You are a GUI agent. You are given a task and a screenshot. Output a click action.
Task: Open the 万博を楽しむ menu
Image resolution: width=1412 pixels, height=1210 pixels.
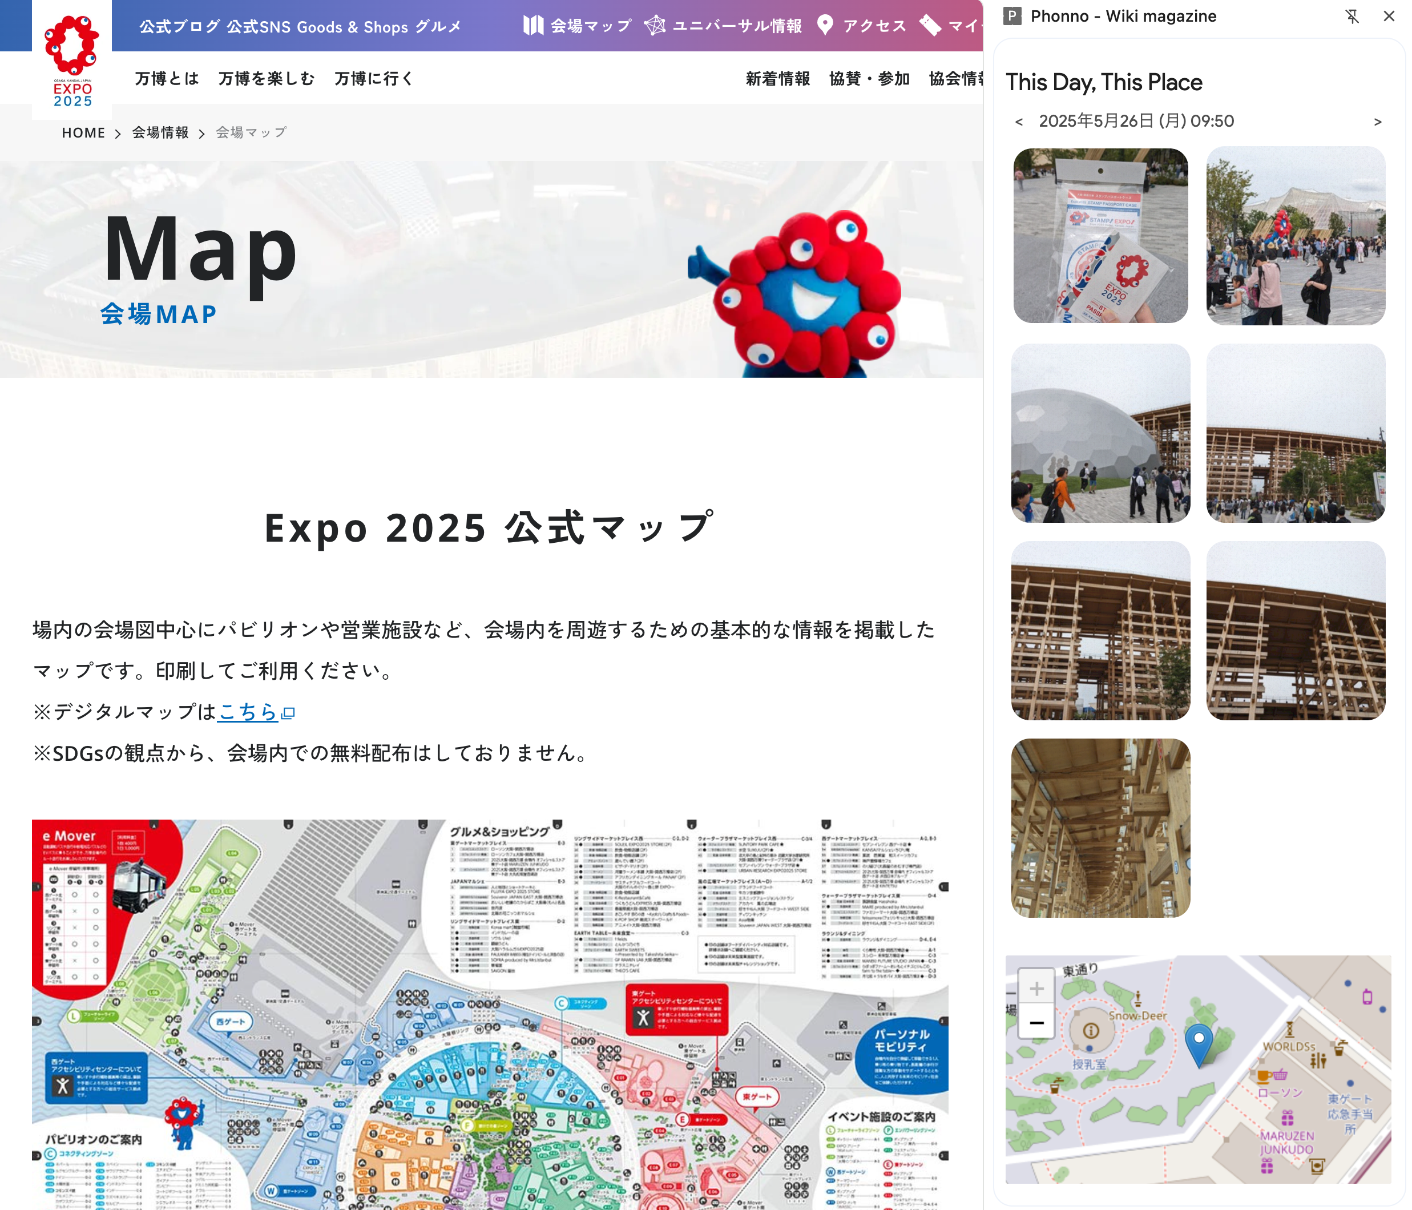pos(267,79)
